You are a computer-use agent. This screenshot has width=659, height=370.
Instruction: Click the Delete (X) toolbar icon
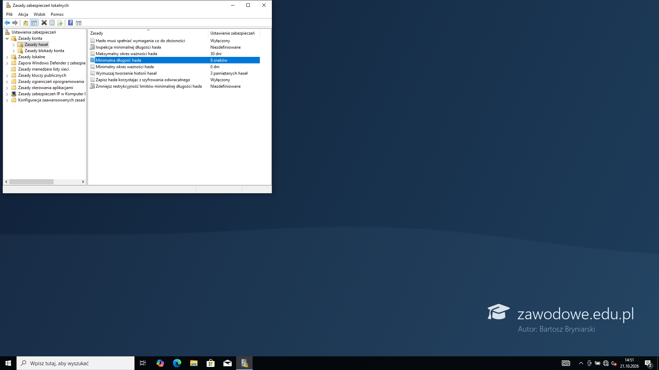coord(44,23)
